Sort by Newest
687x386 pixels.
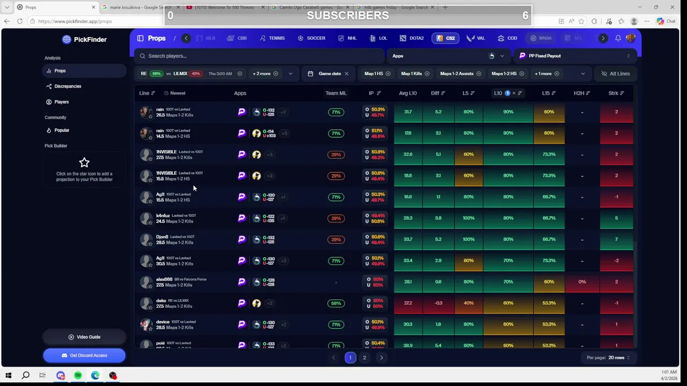[175, 93]
